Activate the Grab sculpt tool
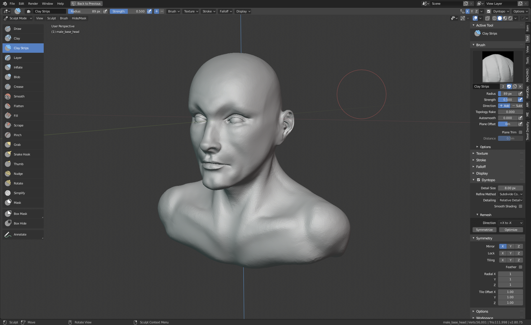 [17, 145]
